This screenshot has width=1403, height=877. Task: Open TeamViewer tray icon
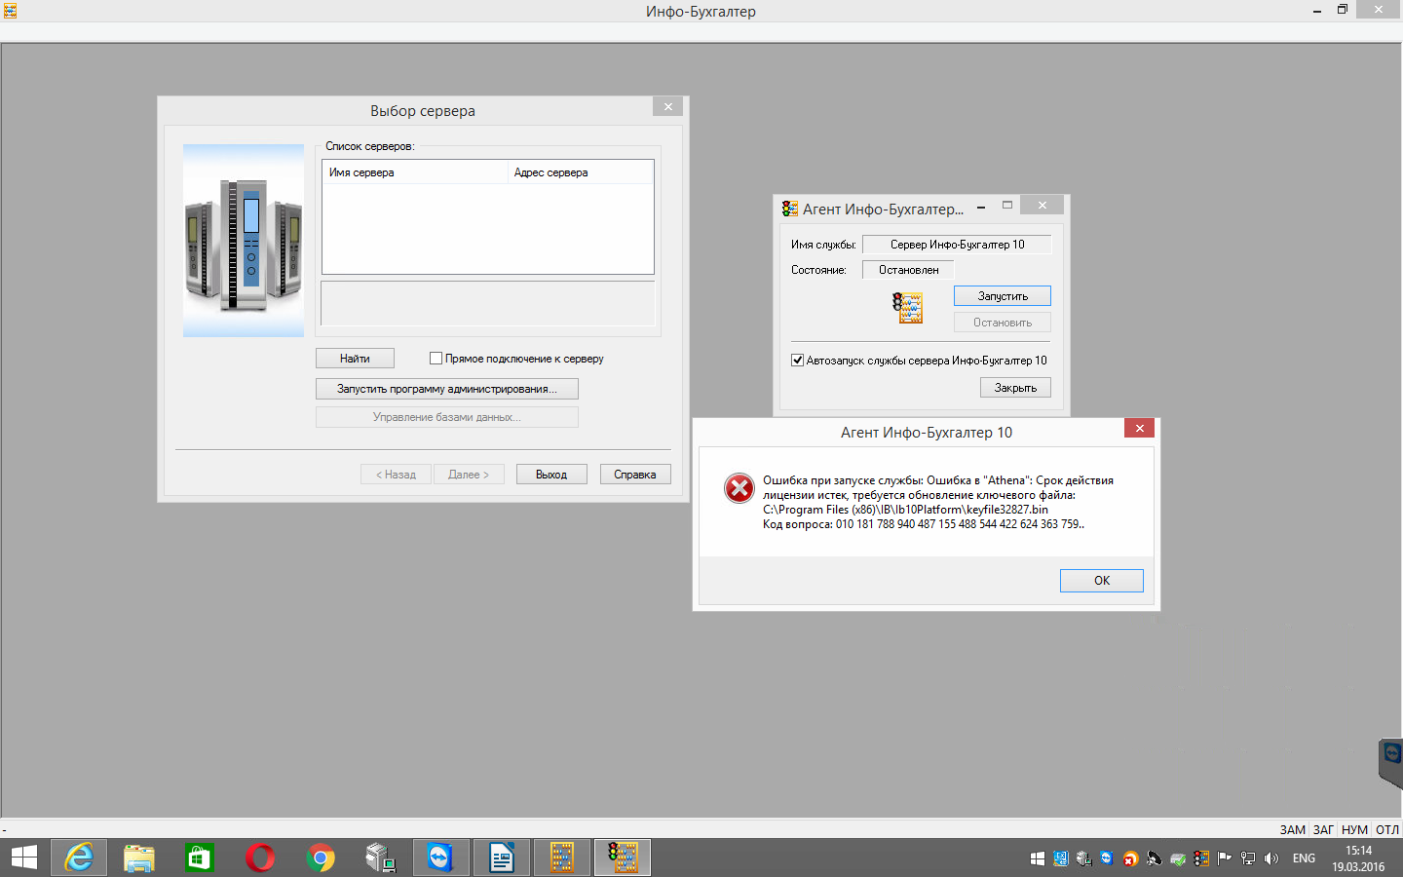click(1107, 858)
